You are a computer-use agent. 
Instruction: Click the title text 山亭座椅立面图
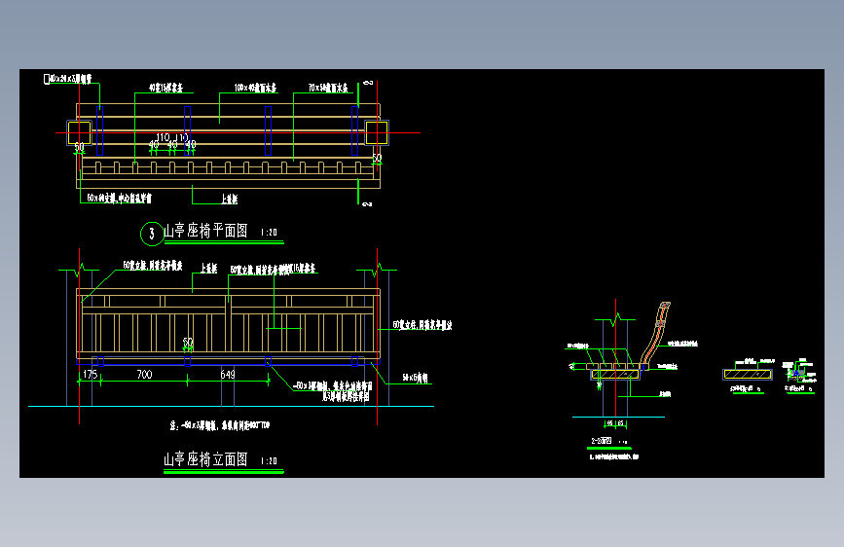click(x=205, y=459)
